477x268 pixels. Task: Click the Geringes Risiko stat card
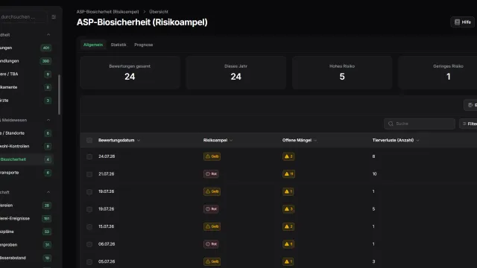coord(438,73)
